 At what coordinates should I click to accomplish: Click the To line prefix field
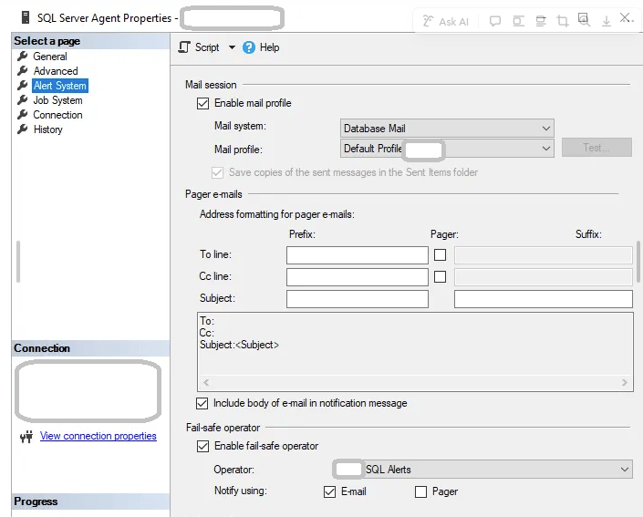click(357, 255)
